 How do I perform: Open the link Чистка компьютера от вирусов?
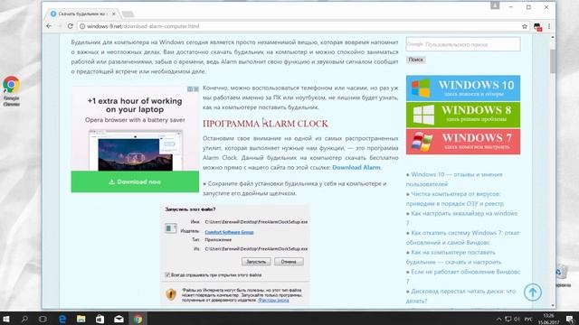(456, 199)
